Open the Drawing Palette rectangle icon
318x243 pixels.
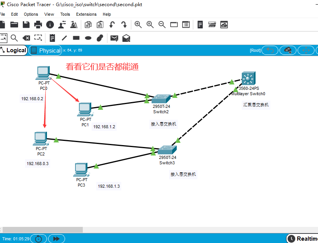coord(174,25)
